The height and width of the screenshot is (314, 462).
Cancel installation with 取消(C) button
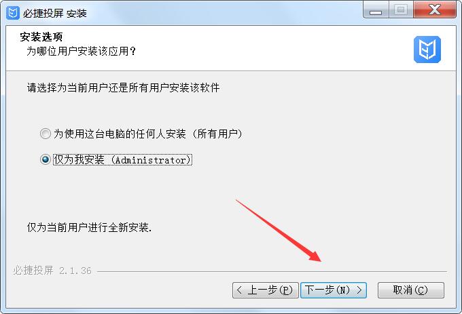pyautogui.click(x=411, y=290)
